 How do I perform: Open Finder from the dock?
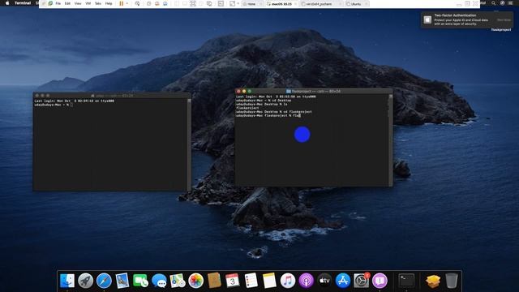pyautogui.click(x=67, y=281)
